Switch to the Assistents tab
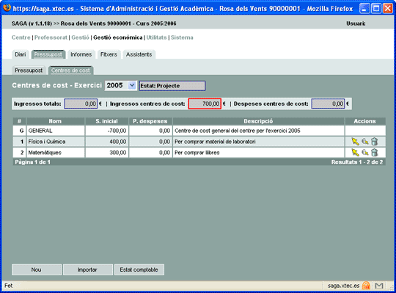Viewport: 396px width, 293px height. pos(139,54)
